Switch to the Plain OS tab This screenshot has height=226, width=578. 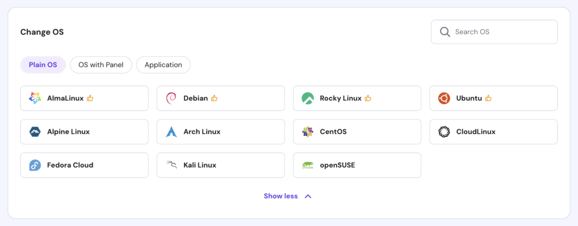[43, 65]
